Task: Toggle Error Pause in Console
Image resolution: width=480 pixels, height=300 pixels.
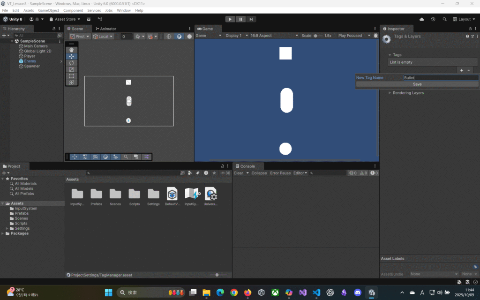Action: point(280,173)
